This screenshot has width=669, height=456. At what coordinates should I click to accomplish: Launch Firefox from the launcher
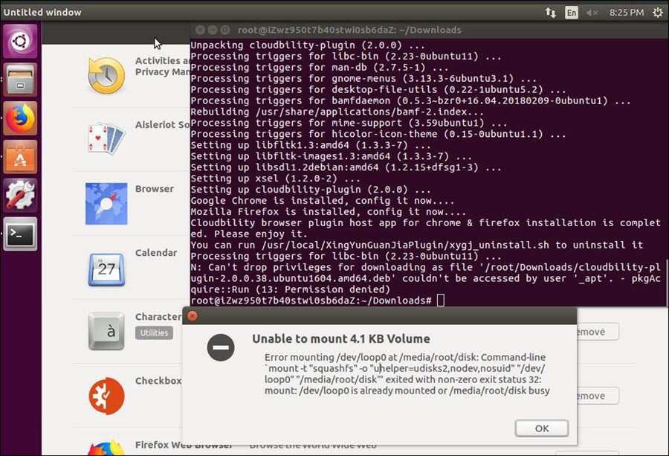tap(20, 118)
